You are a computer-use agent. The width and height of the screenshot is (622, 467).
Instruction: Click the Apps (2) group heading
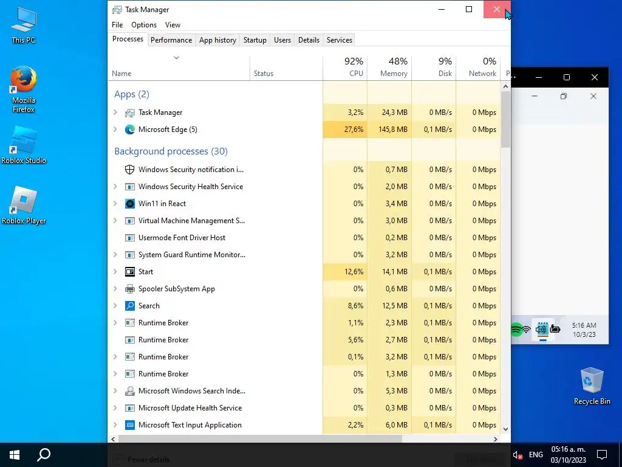coord(132,94)
